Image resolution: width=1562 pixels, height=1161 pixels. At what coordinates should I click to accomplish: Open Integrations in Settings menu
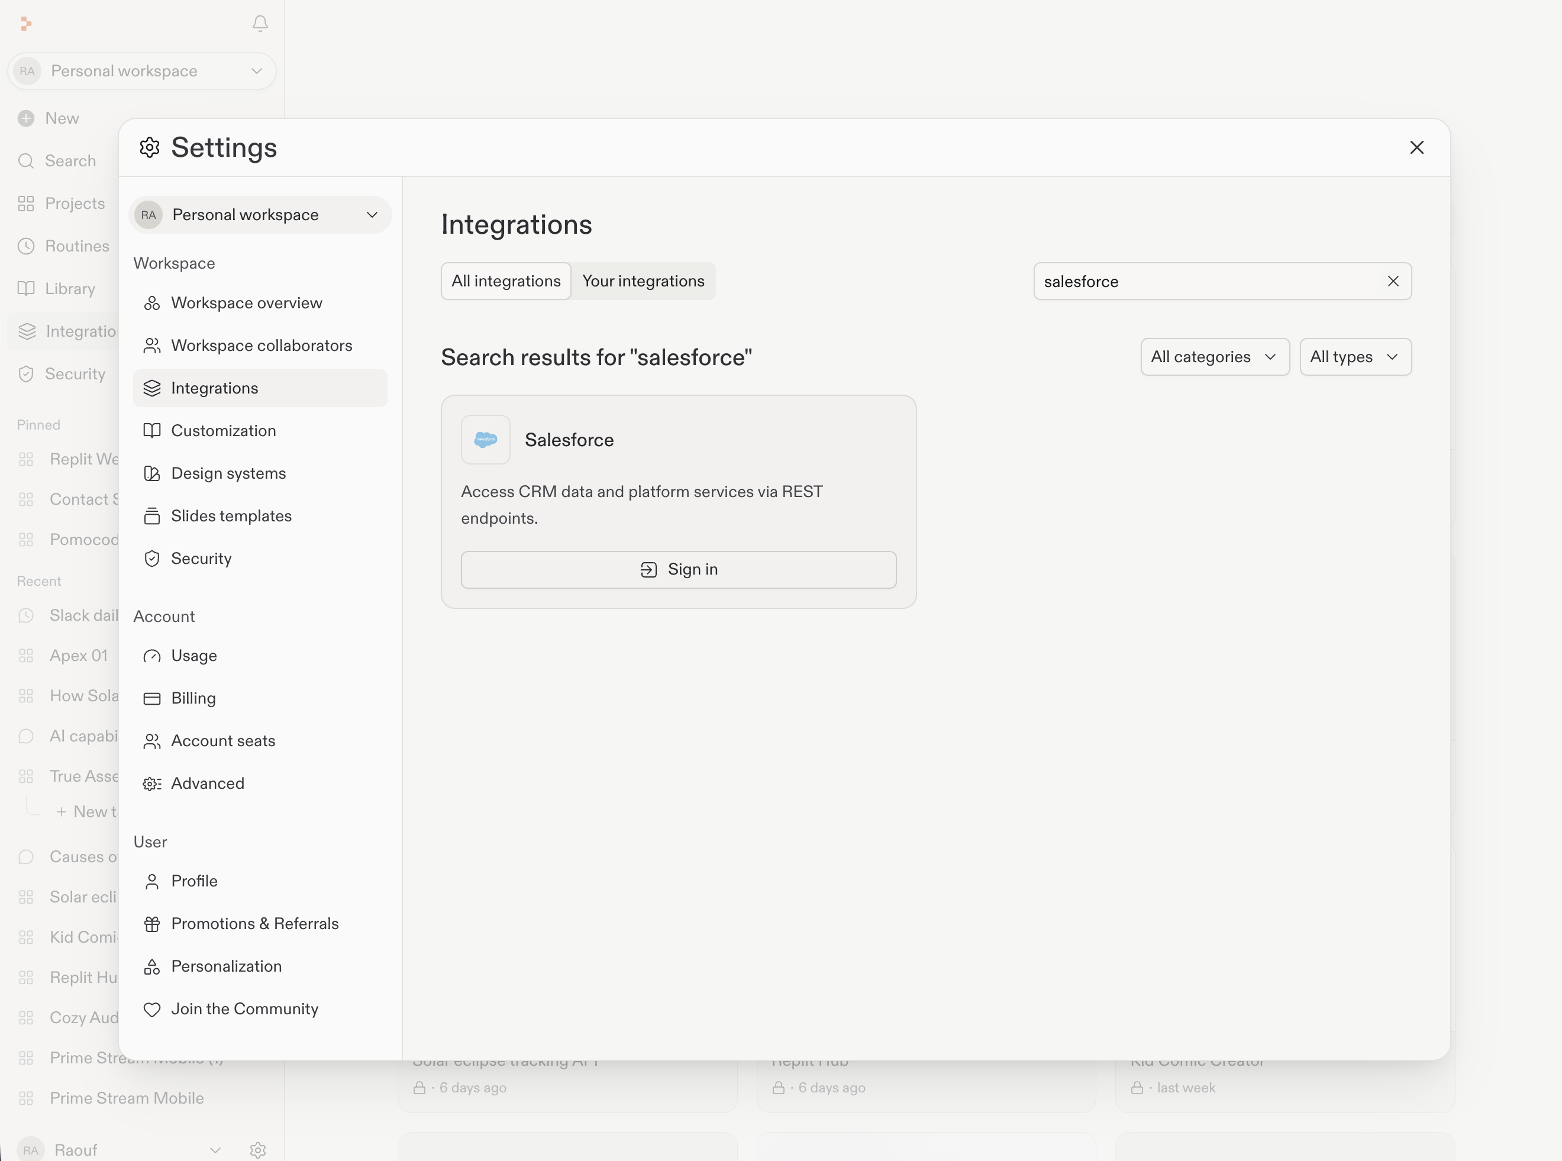tap(260, 388)
